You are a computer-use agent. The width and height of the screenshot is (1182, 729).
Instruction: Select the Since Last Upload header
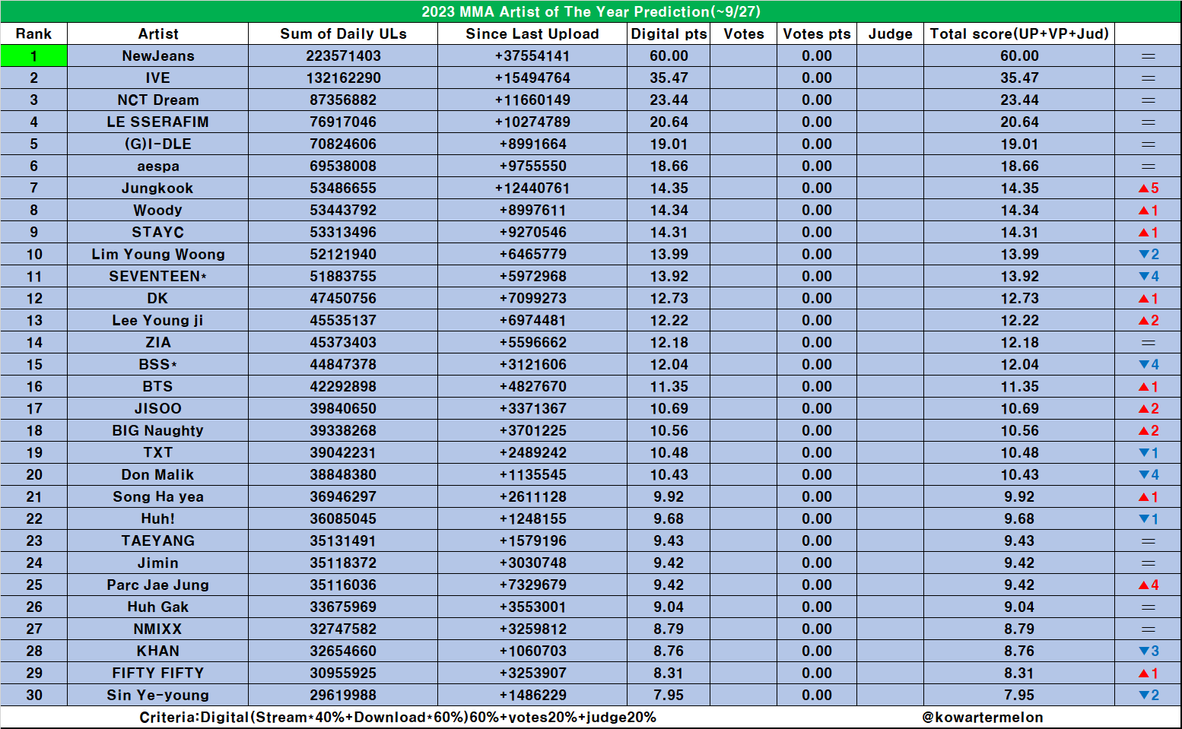(x=532, y=33)
